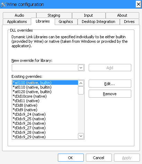The height and width of the screenshot is (164, 142).
Task: Click the Cancel button
Action: pos(99,158)
